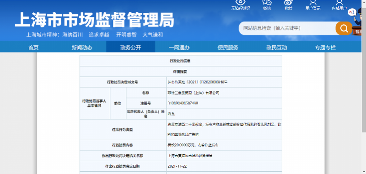The width and height of the screenshot is (366, 174).
Task: Open the 专题专栏 menu item
Action: pos(325,47)
